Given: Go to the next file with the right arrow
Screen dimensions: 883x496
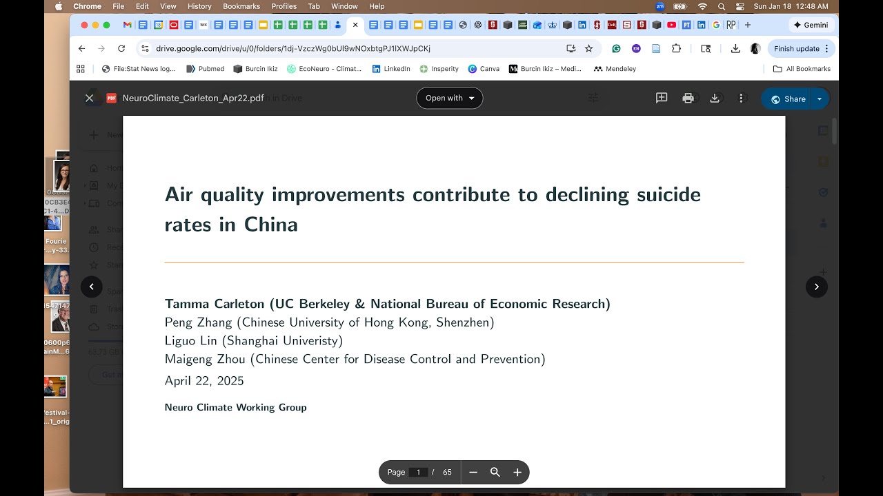Looking at the screenshot, I should click(817, 287).
